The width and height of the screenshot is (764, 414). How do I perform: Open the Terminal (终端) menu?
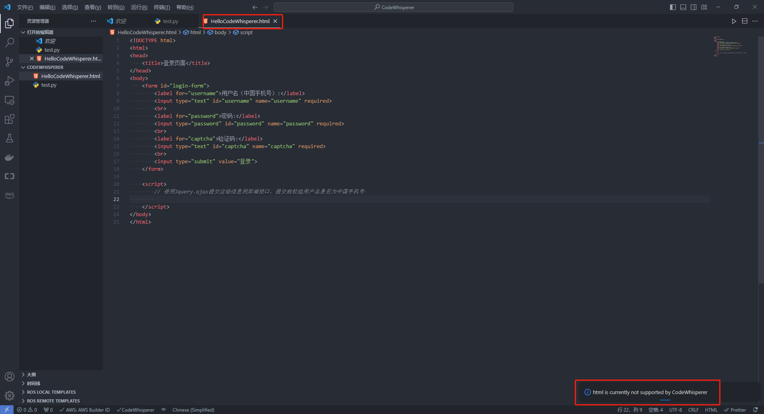162,7
